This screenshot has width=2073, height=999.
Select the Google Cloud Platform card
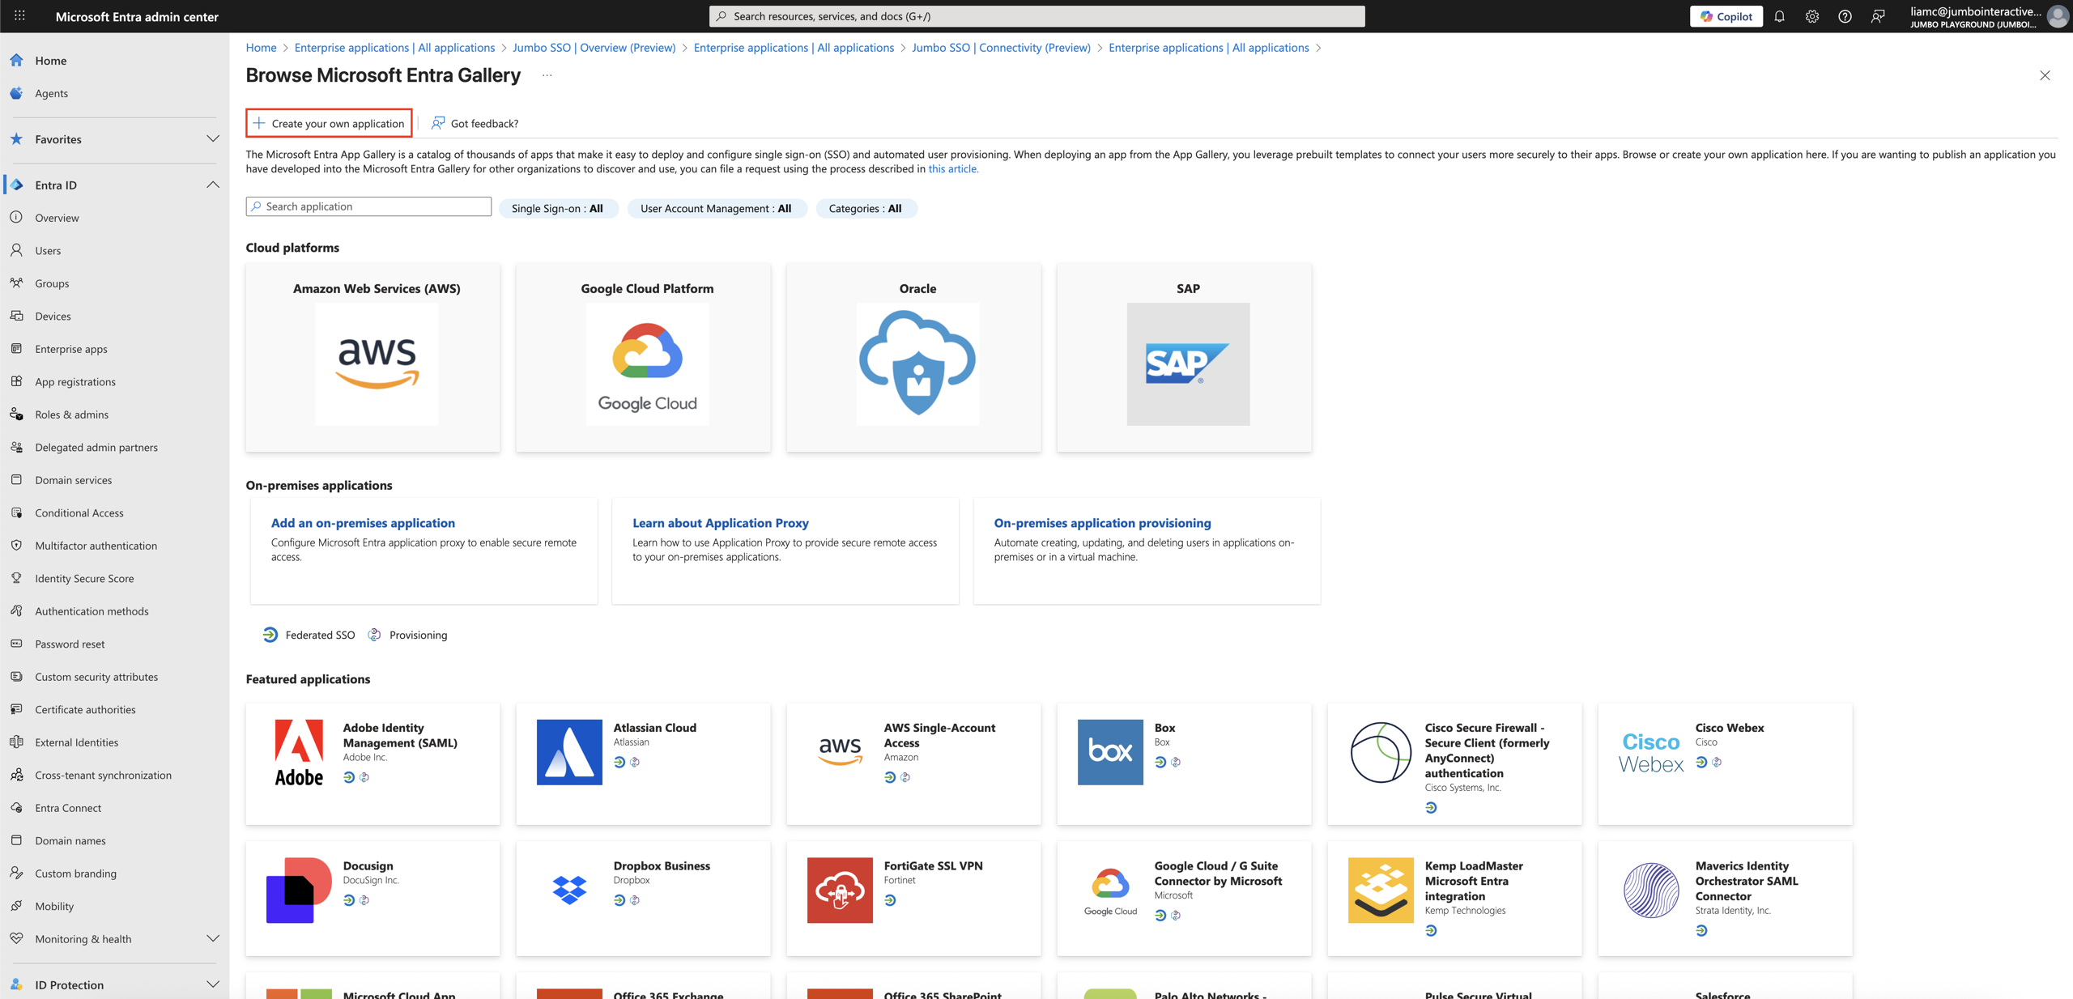[x=644, y=357]
